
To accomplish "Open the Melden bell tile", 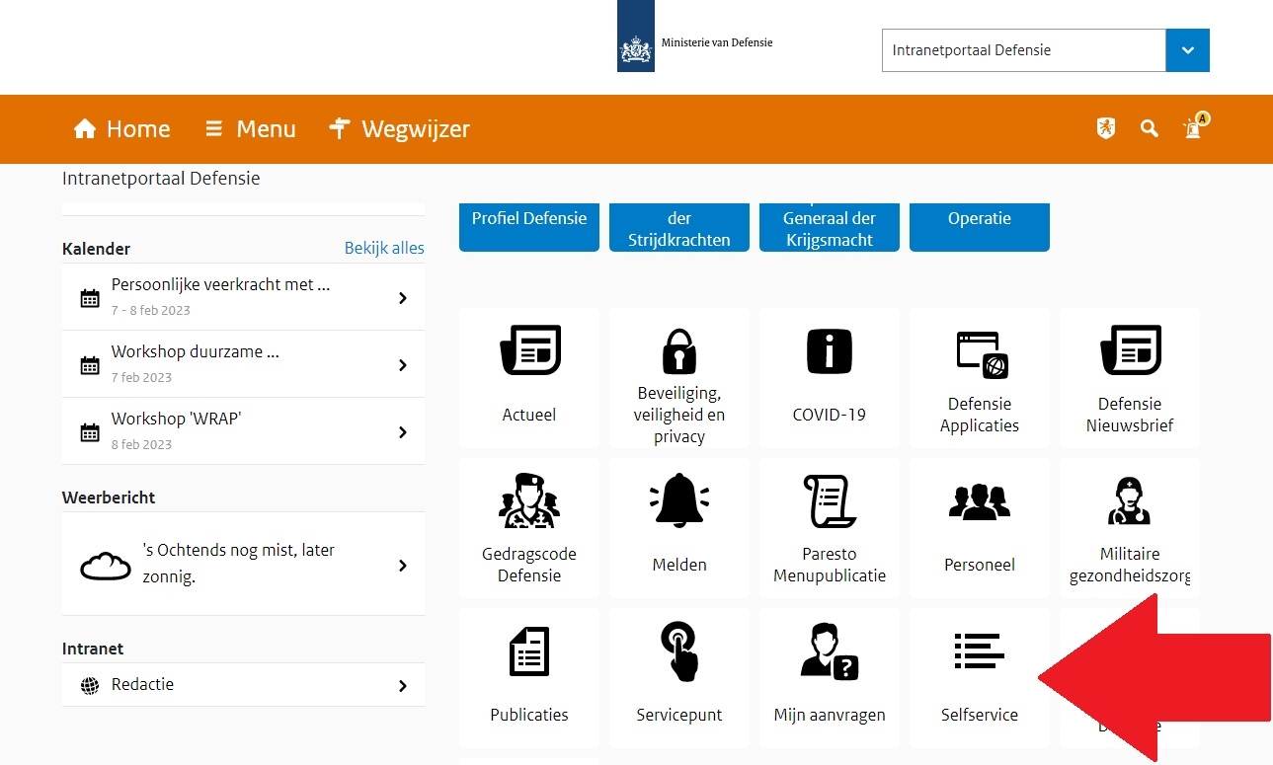I will tap(679, 527).
